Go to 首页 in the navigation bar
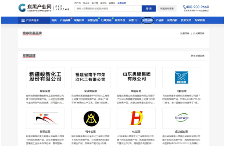The image size is (225, 152). click(54, 20)
